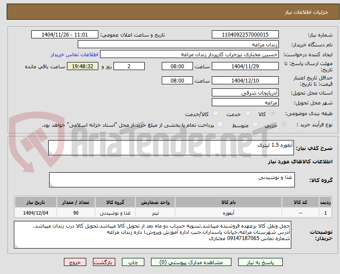Image resolution: width=340 pixels, height=274 pixels.
Task: Click the توضیحات خریدار text area
Action: 152,235
